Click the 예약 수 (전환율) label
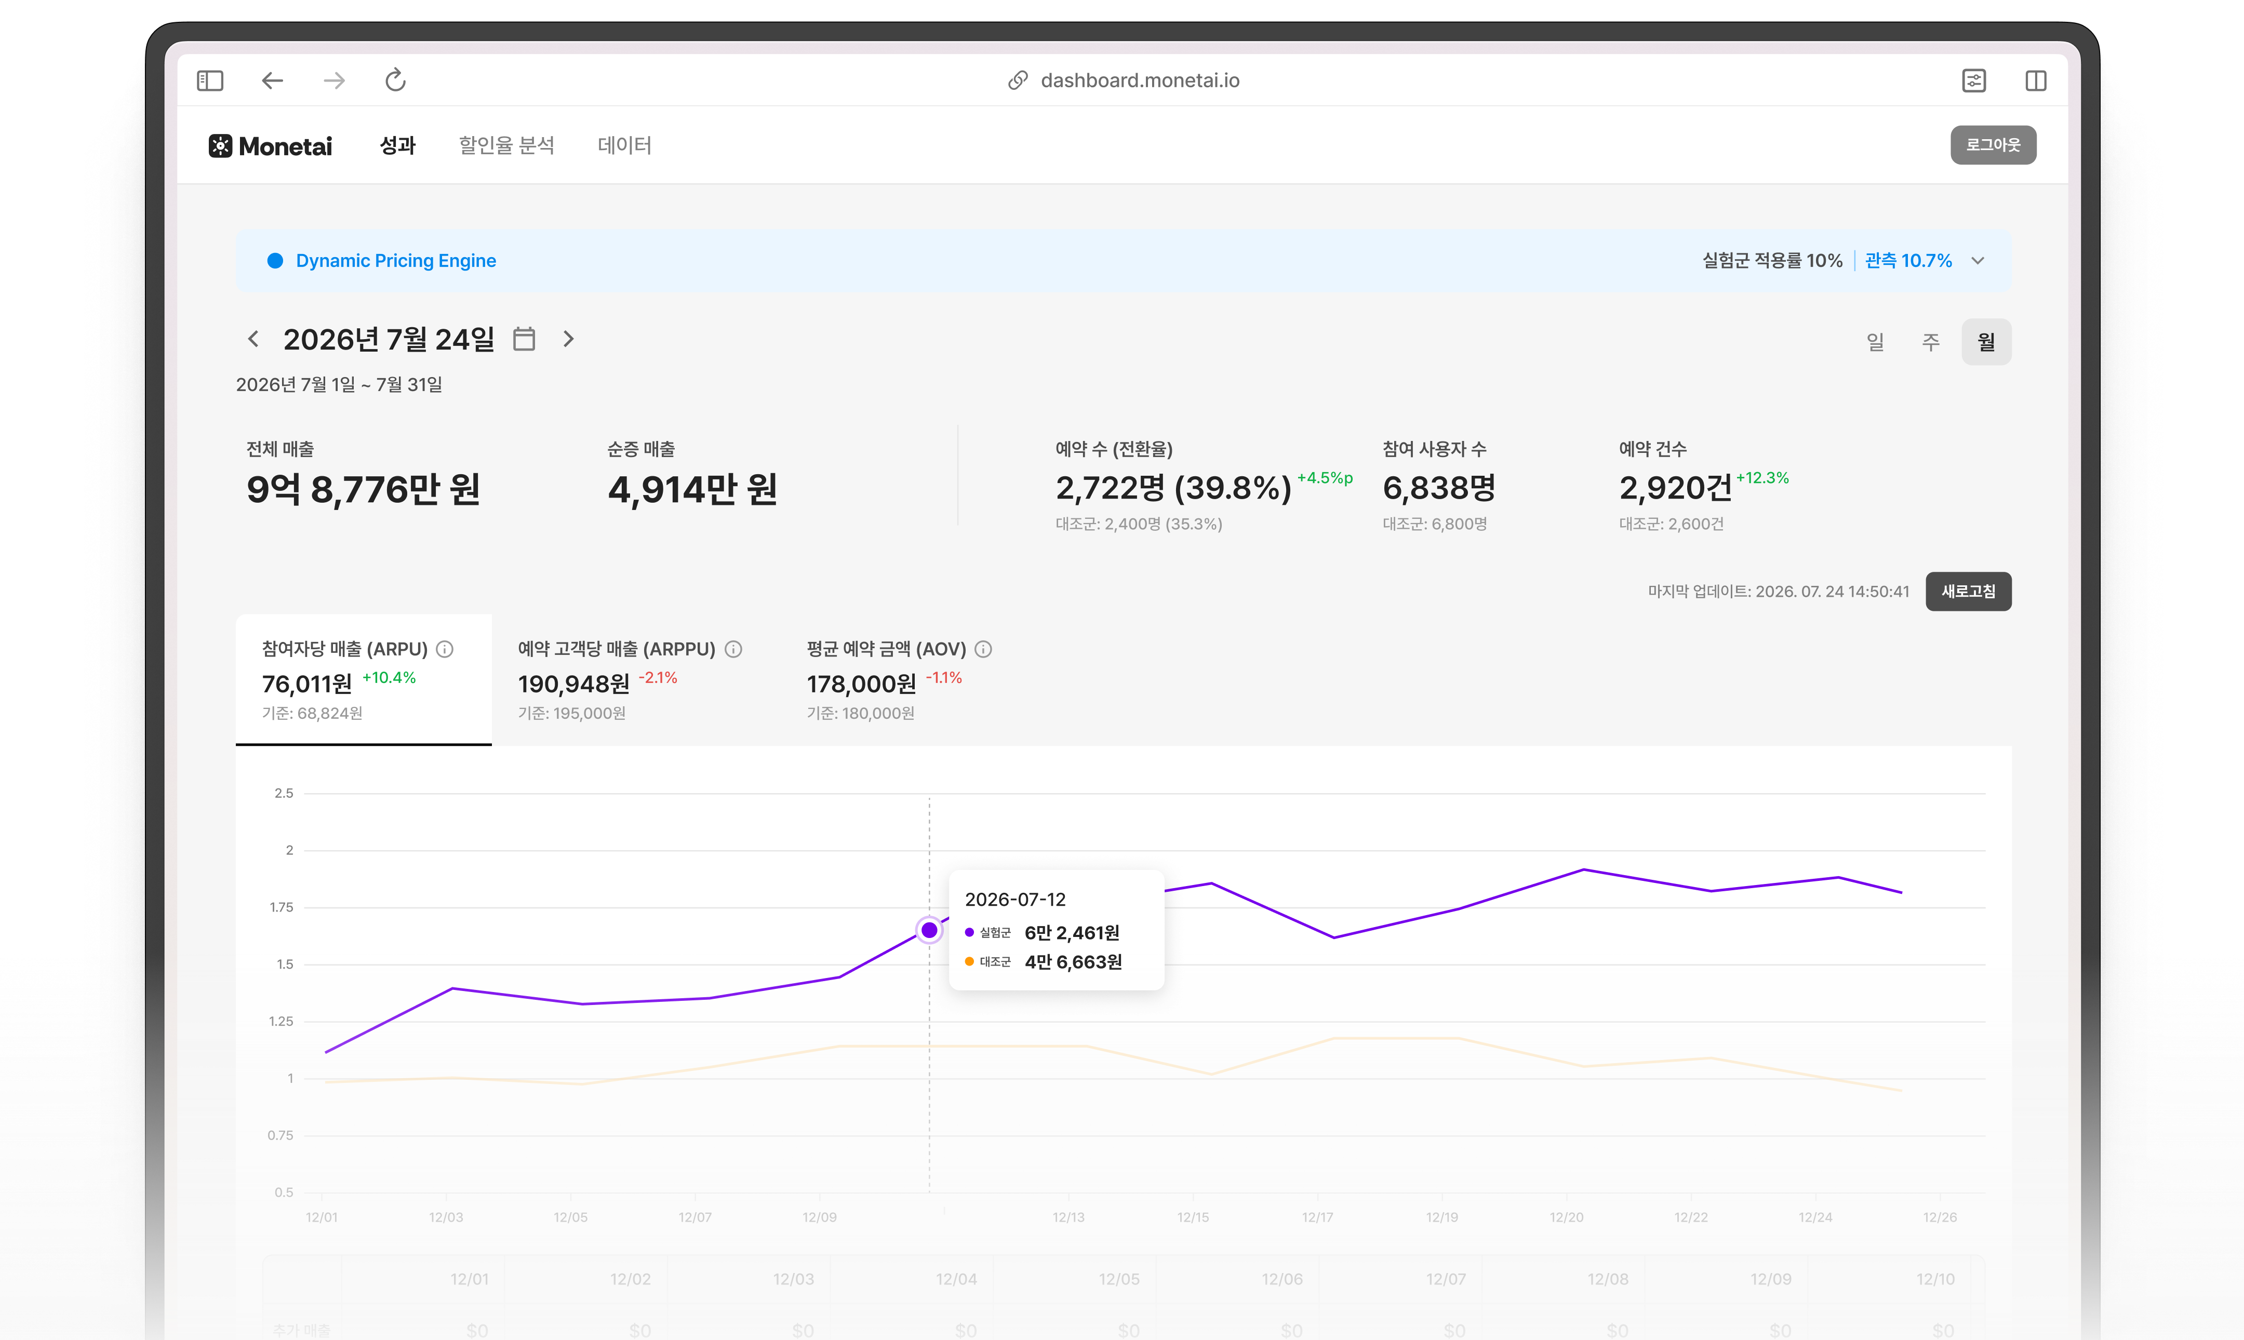The width and height of the screenshot is (2244, 1340). tap(1114, 449)
